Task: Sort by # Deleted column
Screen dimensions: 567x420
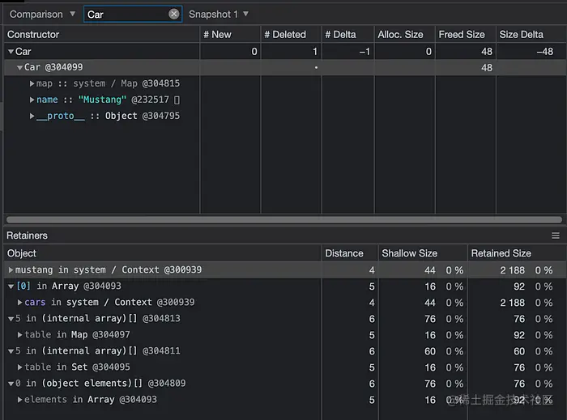Action: [291, 34]
